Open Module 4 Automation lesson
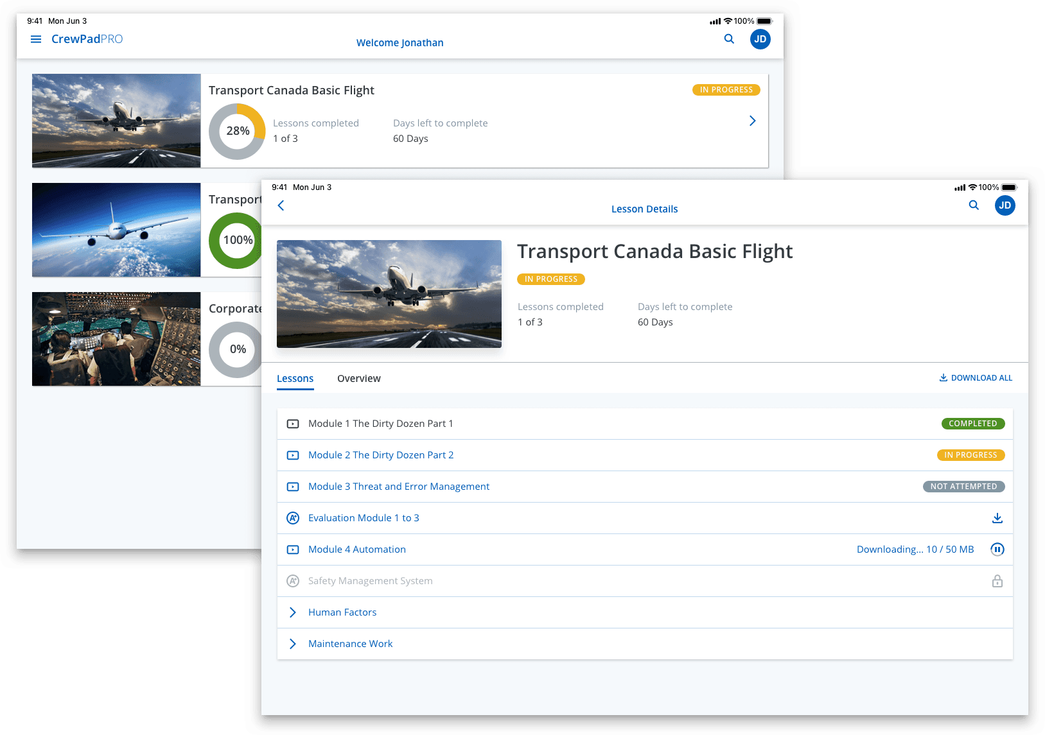Screen dimensions: 1045x735 [645, 549]
